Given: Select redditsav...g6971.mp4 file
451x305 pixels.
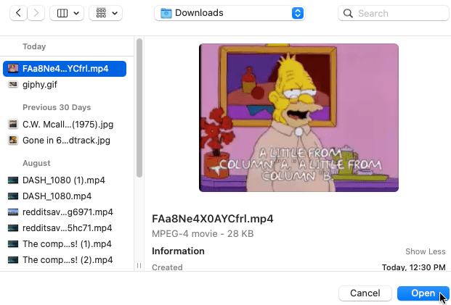Looking at the screenshot, I should (x=65, y=212).
